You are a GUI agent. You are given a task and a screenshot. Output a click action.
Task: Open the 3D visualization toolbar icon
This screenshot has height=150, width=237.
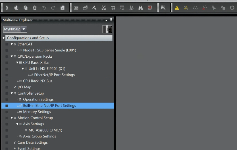pyautogui.click(x=76, y=8)
